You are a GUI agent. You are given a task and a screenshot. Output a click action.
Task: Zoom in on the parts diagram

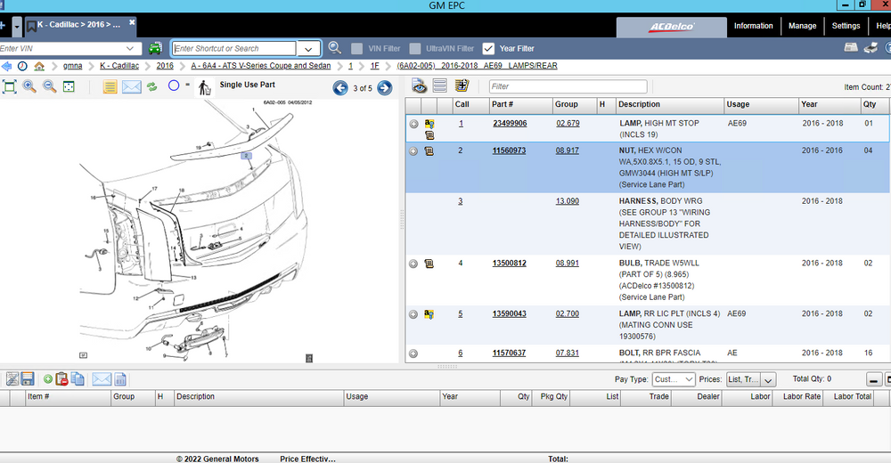pyautogui.click(x=29, y=86)
